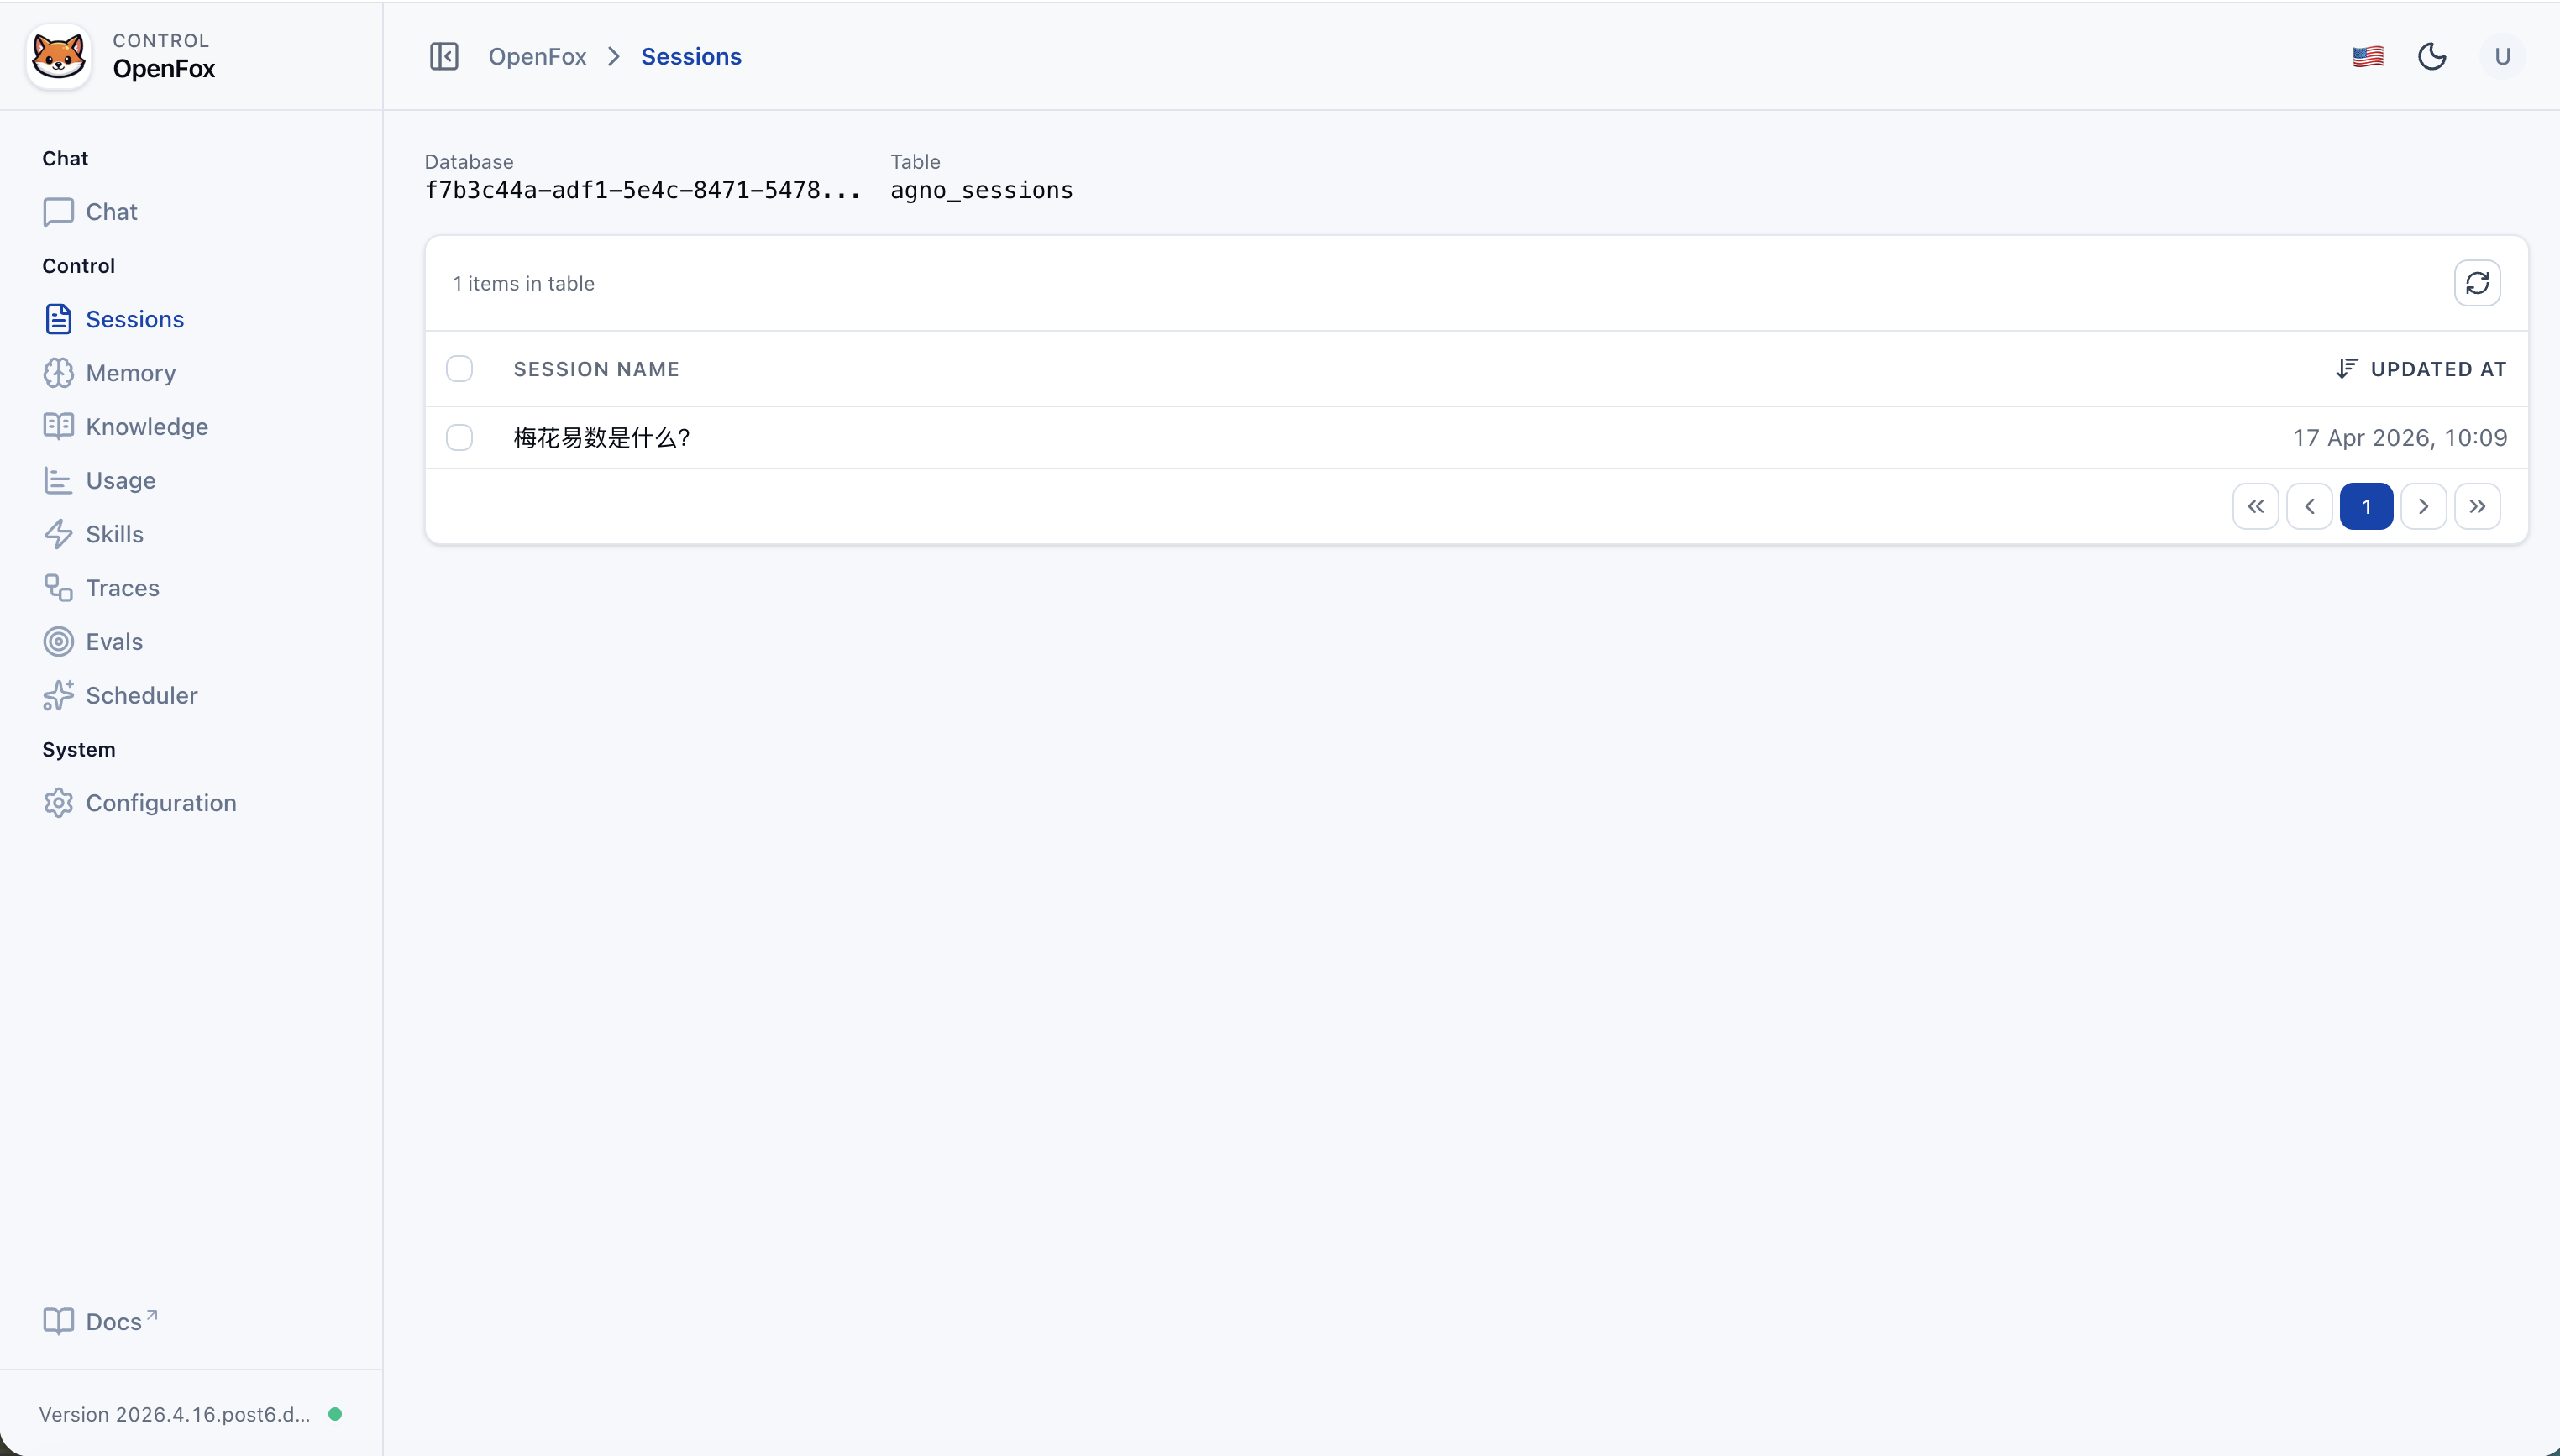Refresh the sessions table
Viewport: 2560px width, 1456px height.
click(2477, 283)
